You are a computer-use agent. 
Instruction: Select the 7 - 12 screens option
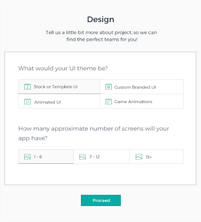102,157
